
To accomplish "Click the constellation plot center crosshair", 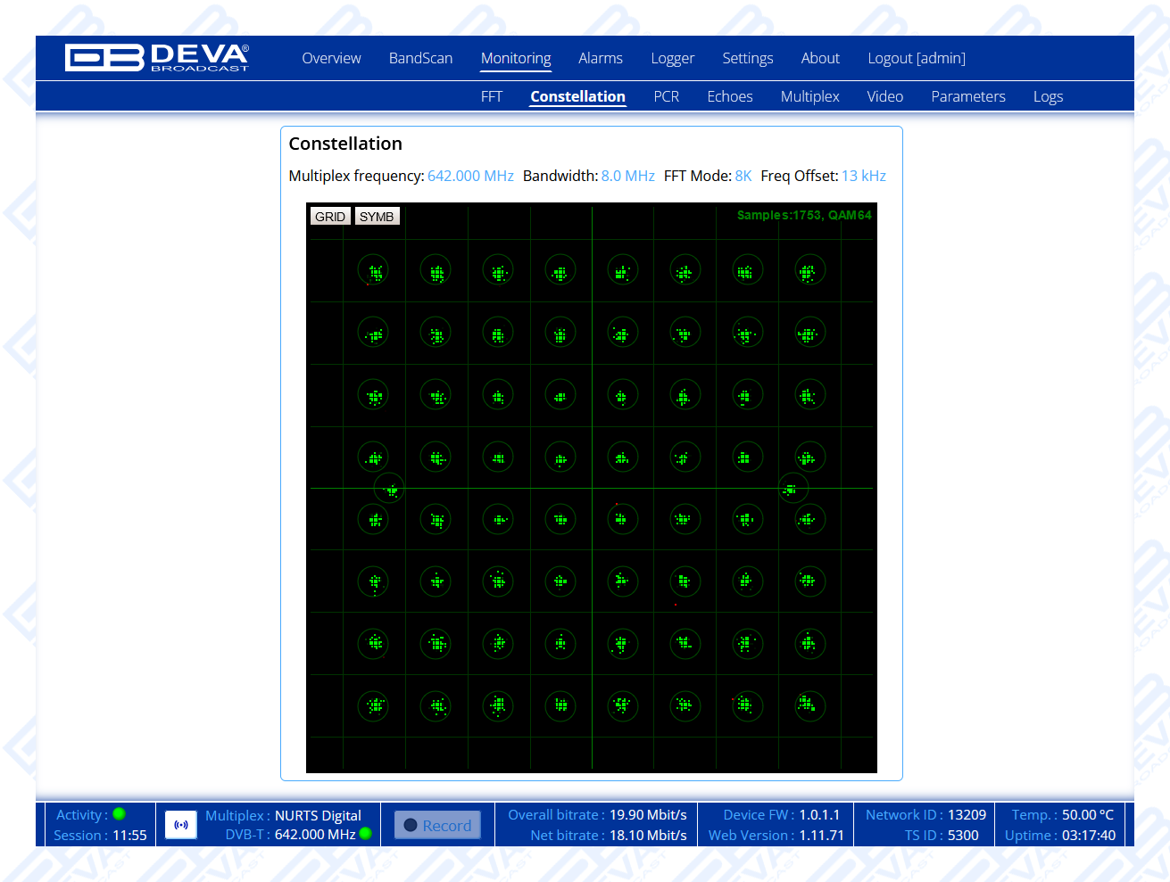I will point(592,489).
